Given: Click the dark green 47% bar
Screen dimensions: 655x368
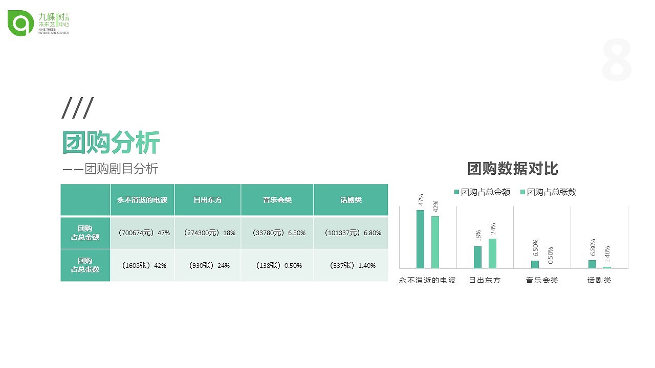Looking at the screenshot, I should [421, 239].
